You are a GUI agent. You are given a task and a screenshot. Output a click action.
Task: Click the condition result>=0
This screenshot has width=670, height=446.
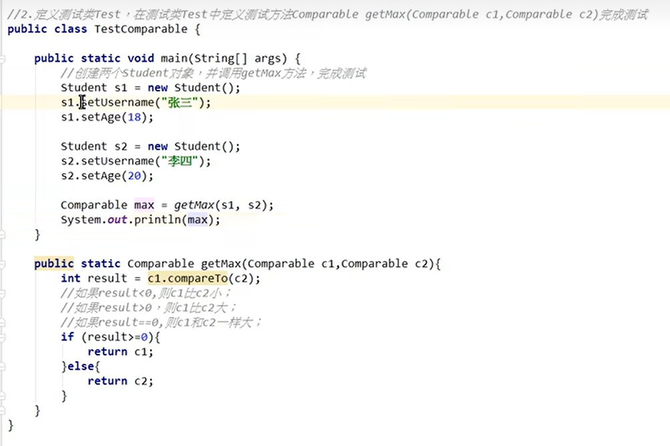click(x=117, y=337)
